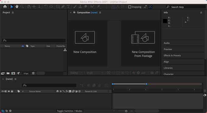Select the Roto Brush tool

(92, 7)
